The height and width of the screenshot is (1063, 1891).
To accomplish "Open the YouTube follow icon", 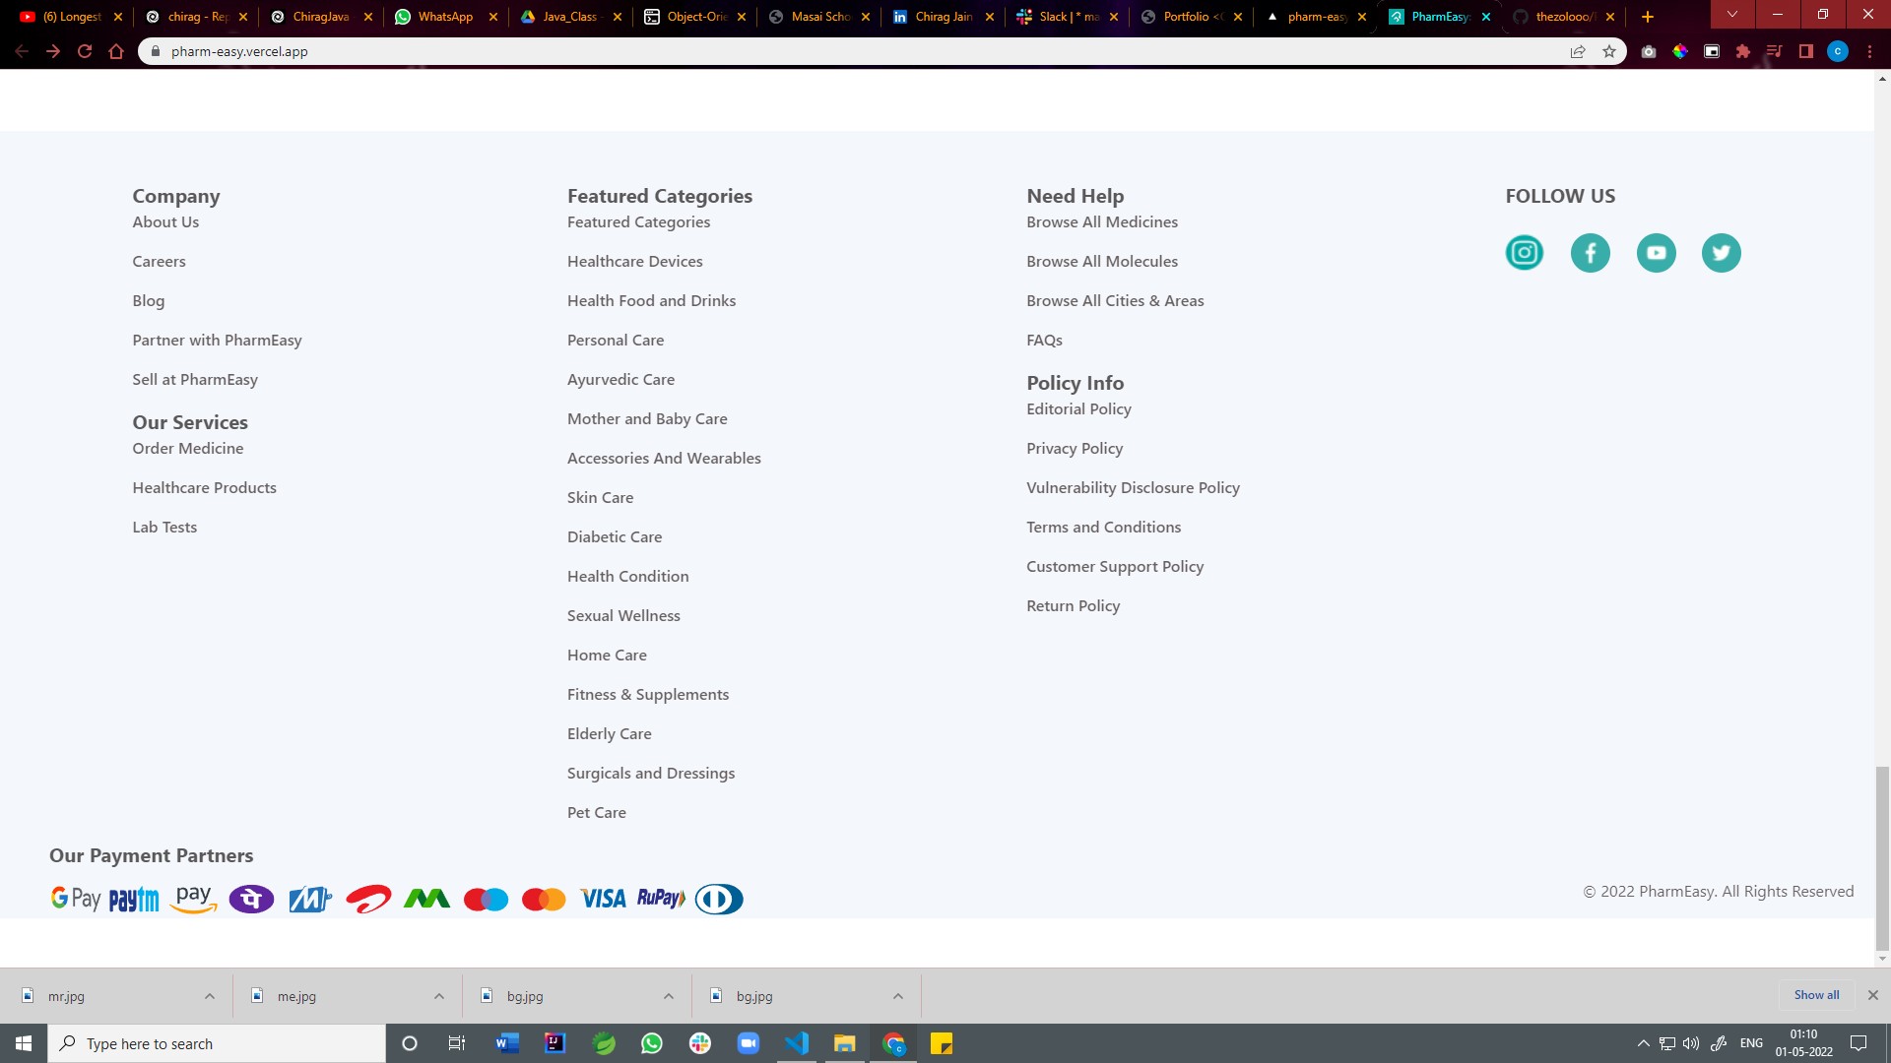I will pos(1656,253).
